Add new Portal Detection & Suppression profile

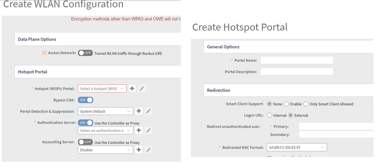coord(139,111)
